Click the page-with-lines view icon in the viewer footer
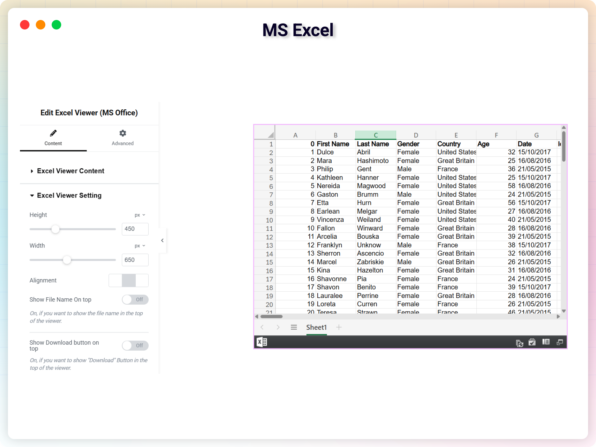Viewport: 596px width, 447px height. coord(546,342)
